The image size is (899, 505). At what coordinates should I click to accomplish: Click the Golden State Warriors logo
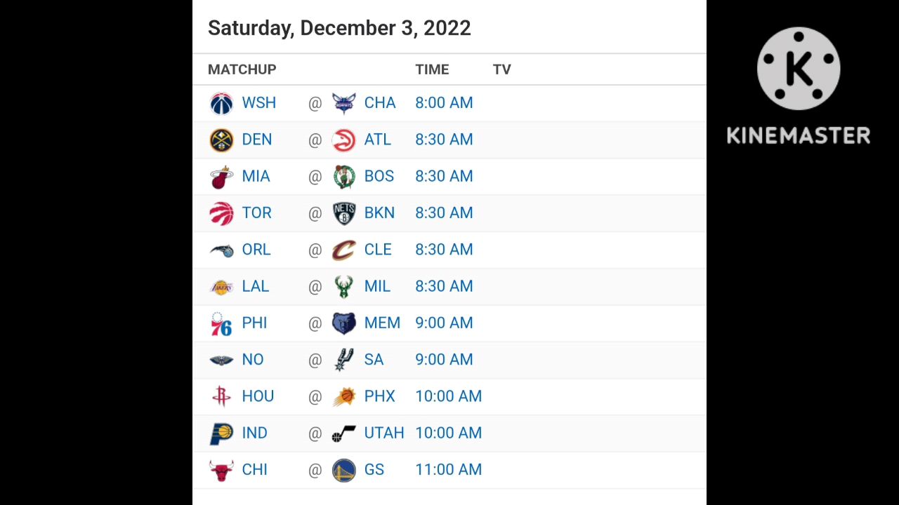click(x=343, y=470)
